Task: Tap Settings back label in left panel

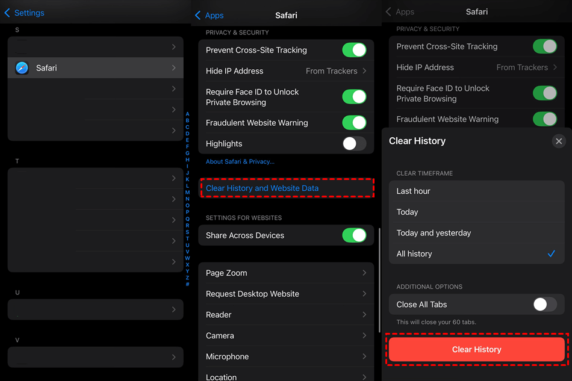Action: (x=29, y=13)
